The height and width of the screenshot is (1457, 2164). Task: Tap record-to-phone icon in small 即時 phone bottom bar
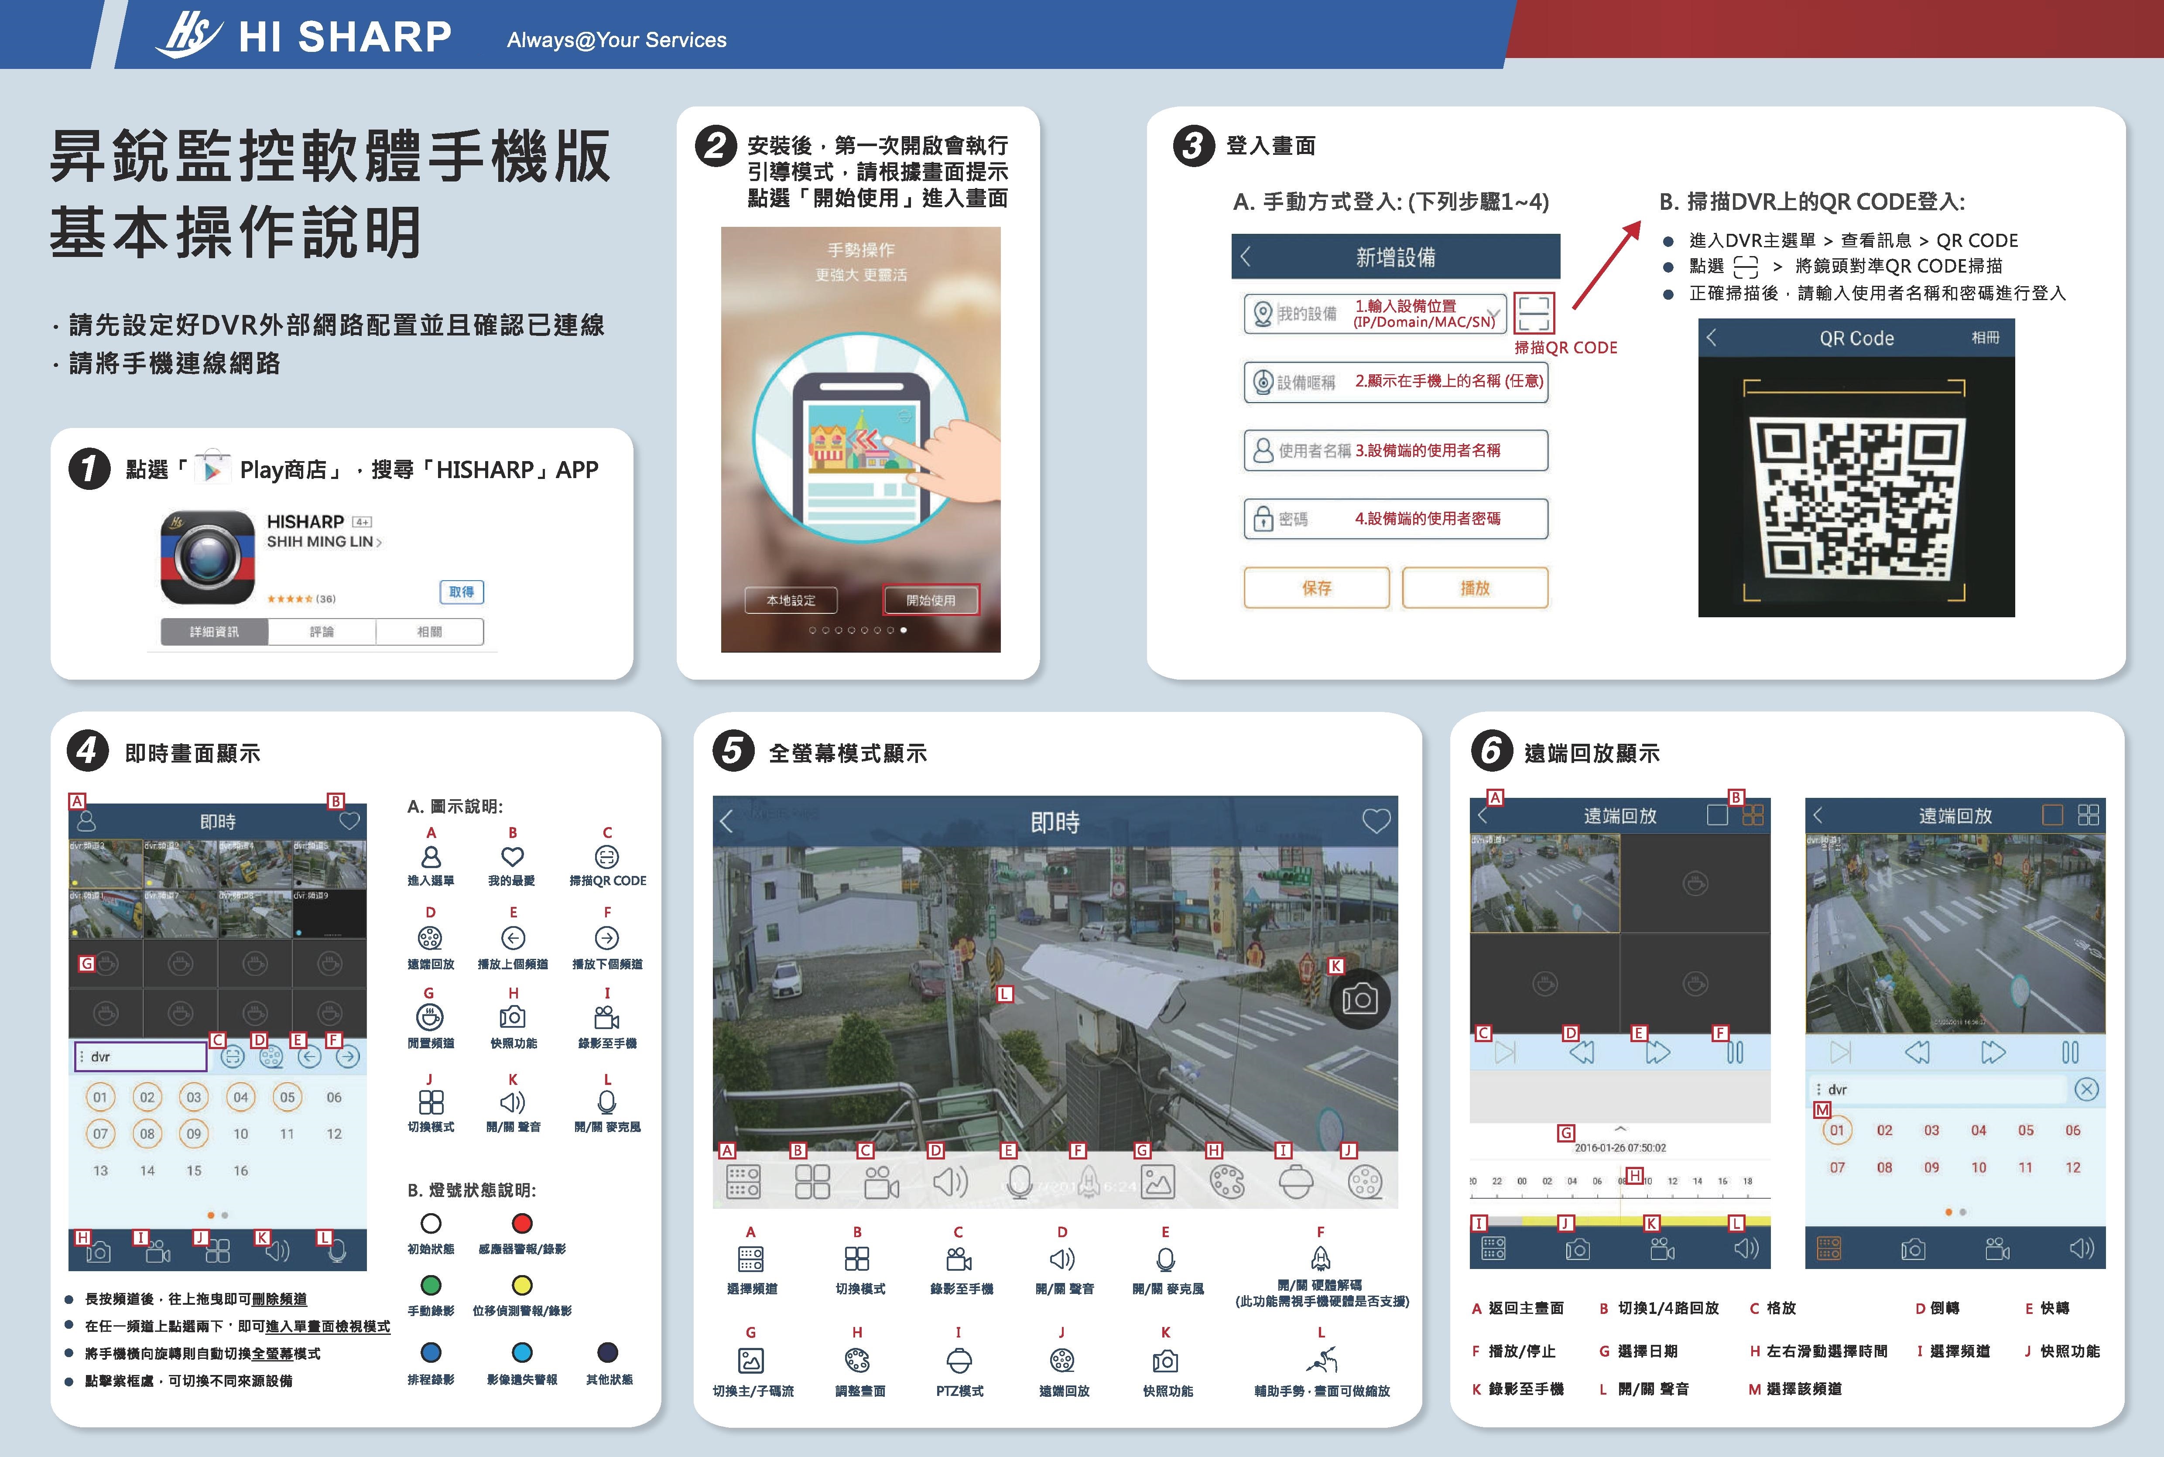[159, 1252]
